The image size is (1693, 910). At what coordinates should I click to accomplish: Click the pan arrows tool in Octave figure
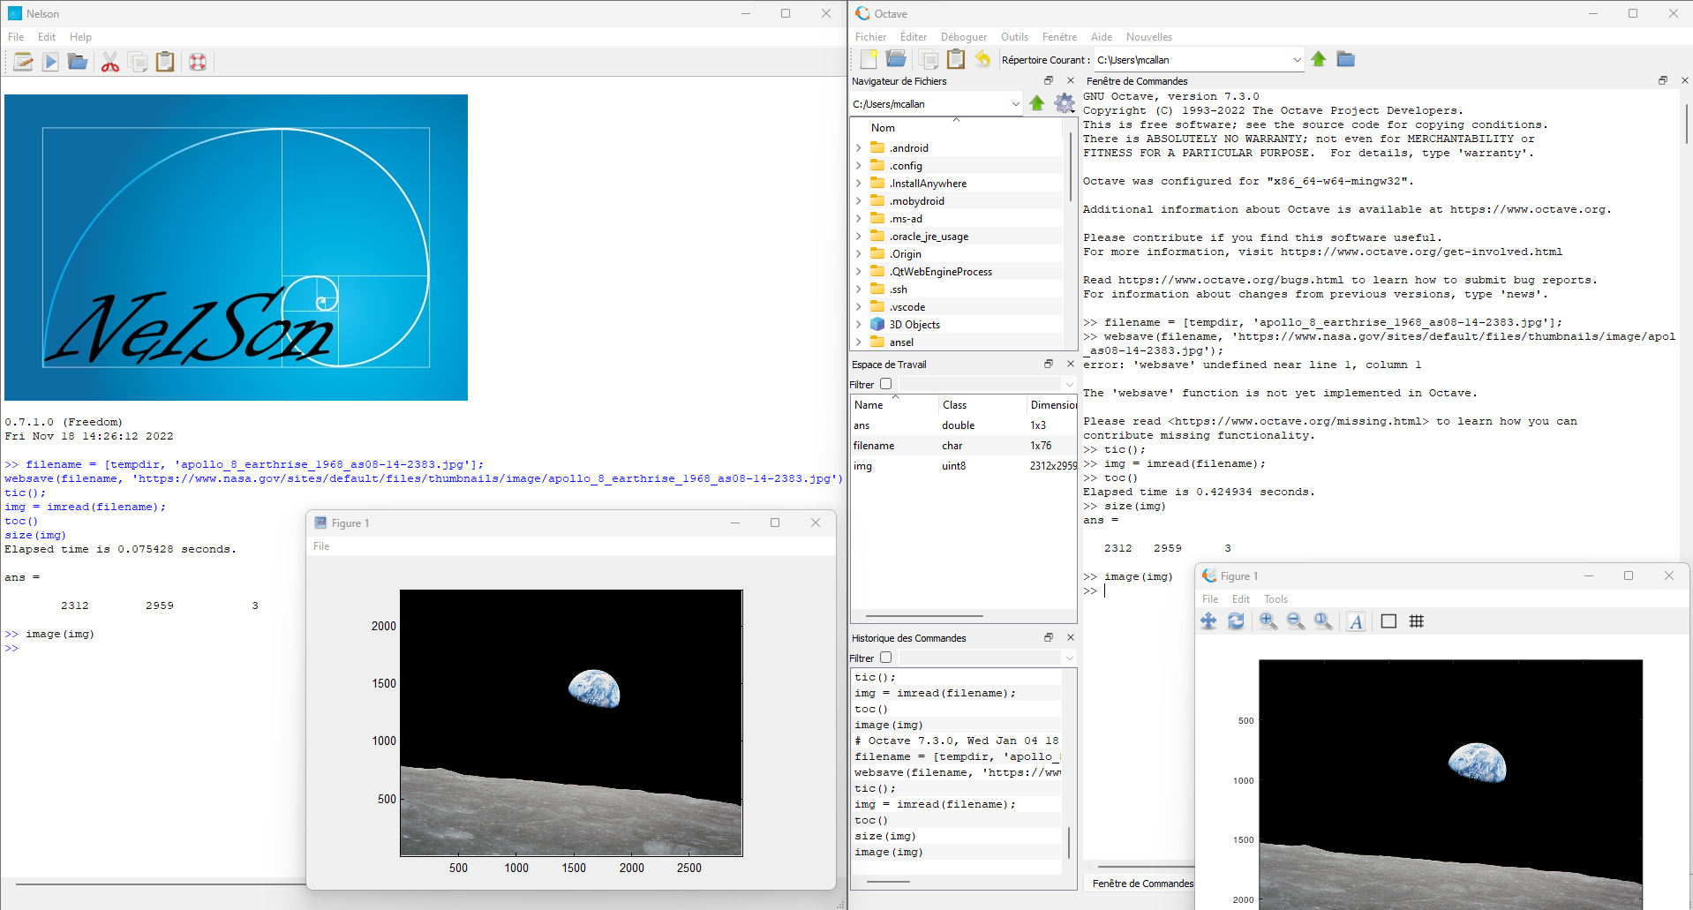coord(1208,621)
